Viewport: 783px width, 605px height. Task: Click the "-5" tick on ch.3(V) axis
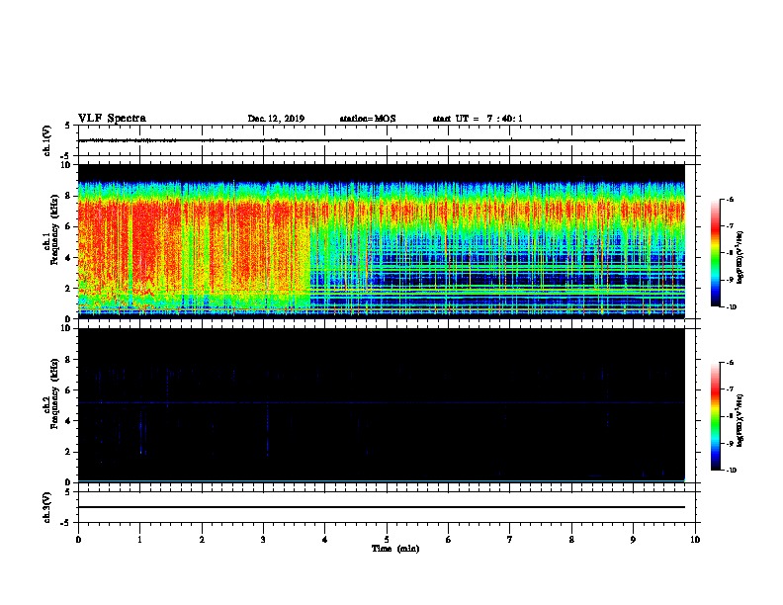click(x=65, y=523)
